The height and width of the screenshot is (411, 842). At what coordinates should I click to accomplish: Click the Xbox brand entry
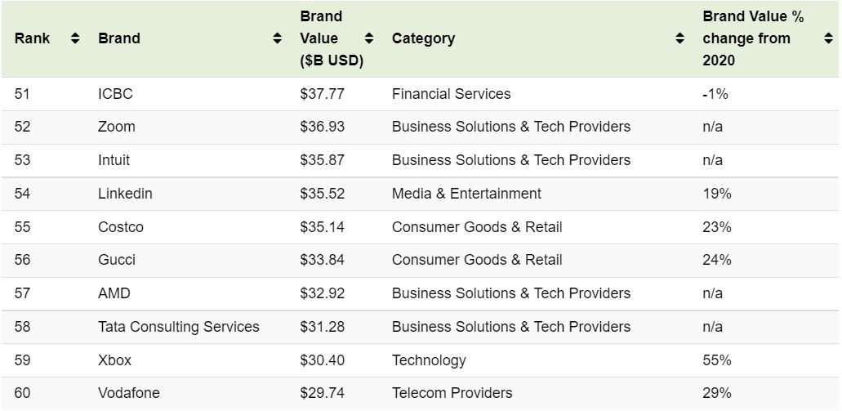tap(114, 360)
